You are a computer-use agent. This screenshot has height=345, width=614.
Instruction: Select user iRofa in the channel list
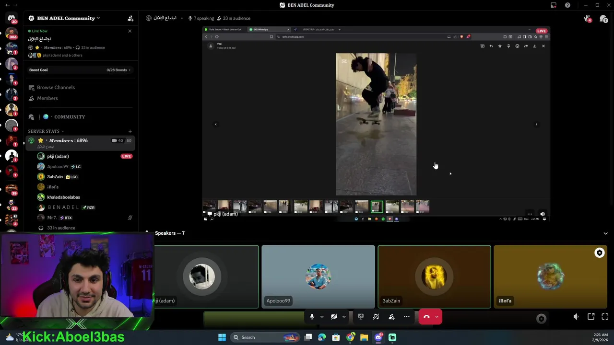[x=53, y=187]
